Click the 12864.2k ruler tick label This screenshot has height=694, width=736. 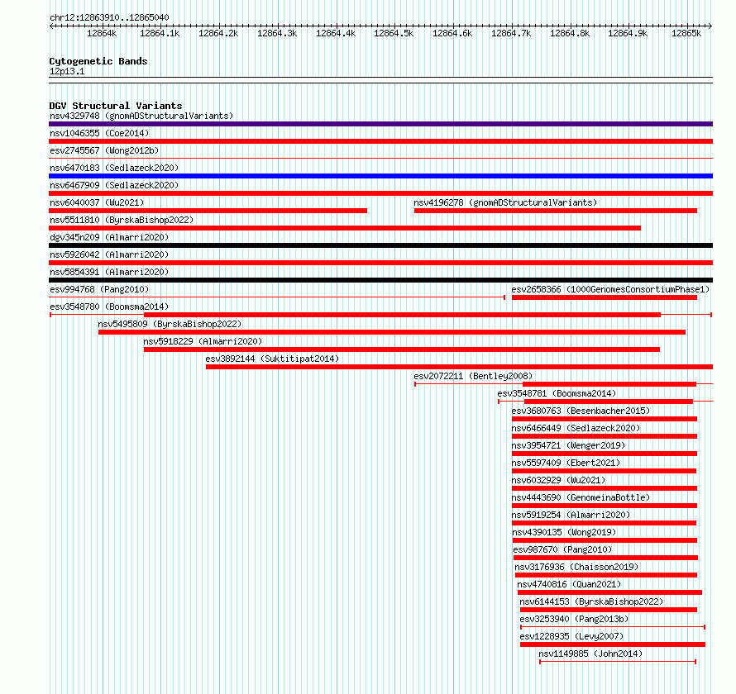pos(218,33)
